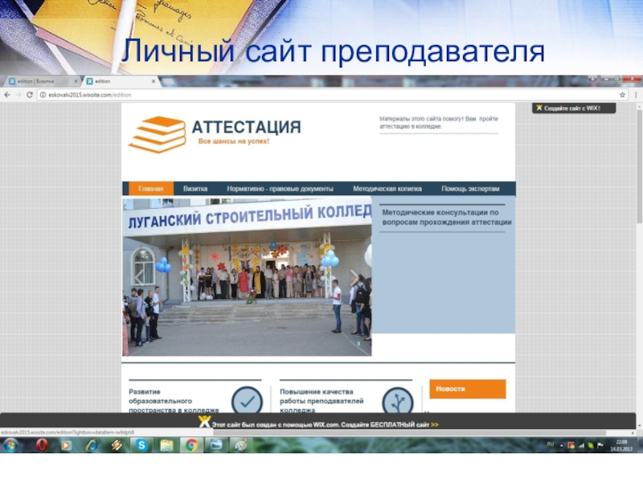Screen dimensions: 643x482
Task: Click the browser back arrow
Action: coord(6,95)
